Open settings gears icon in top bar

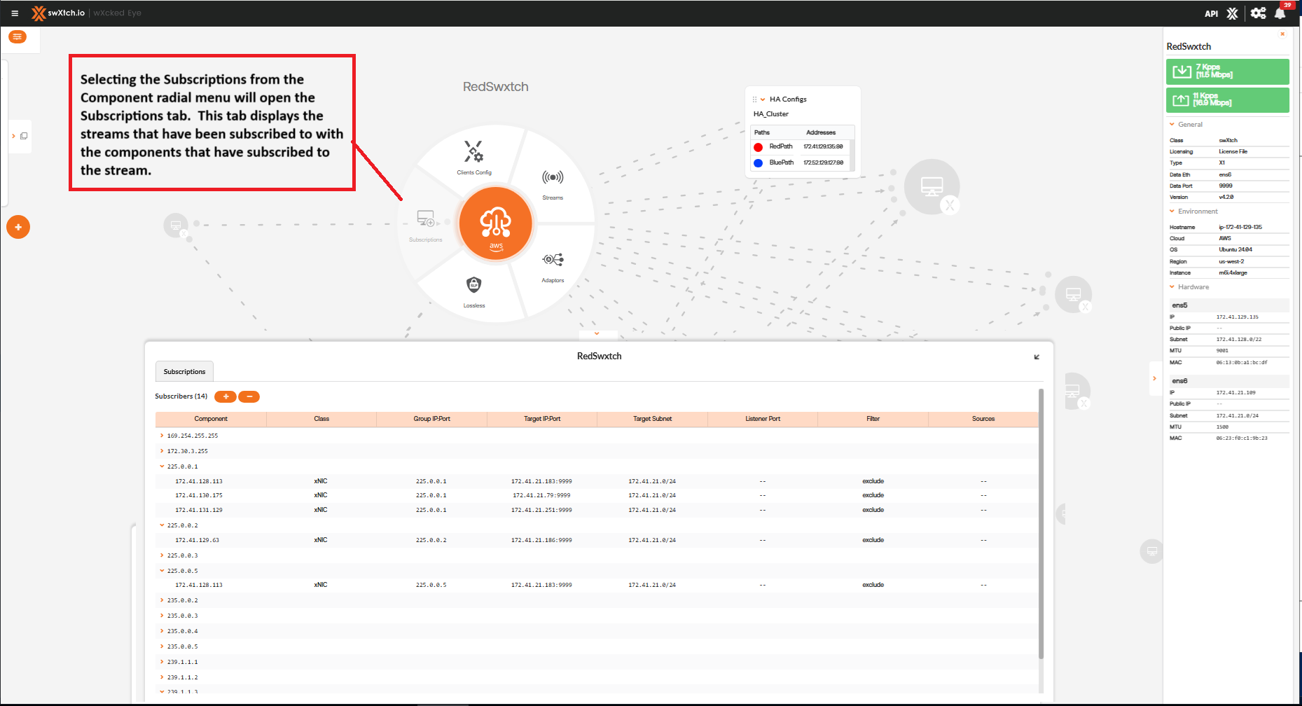(x=1258, y=13)
